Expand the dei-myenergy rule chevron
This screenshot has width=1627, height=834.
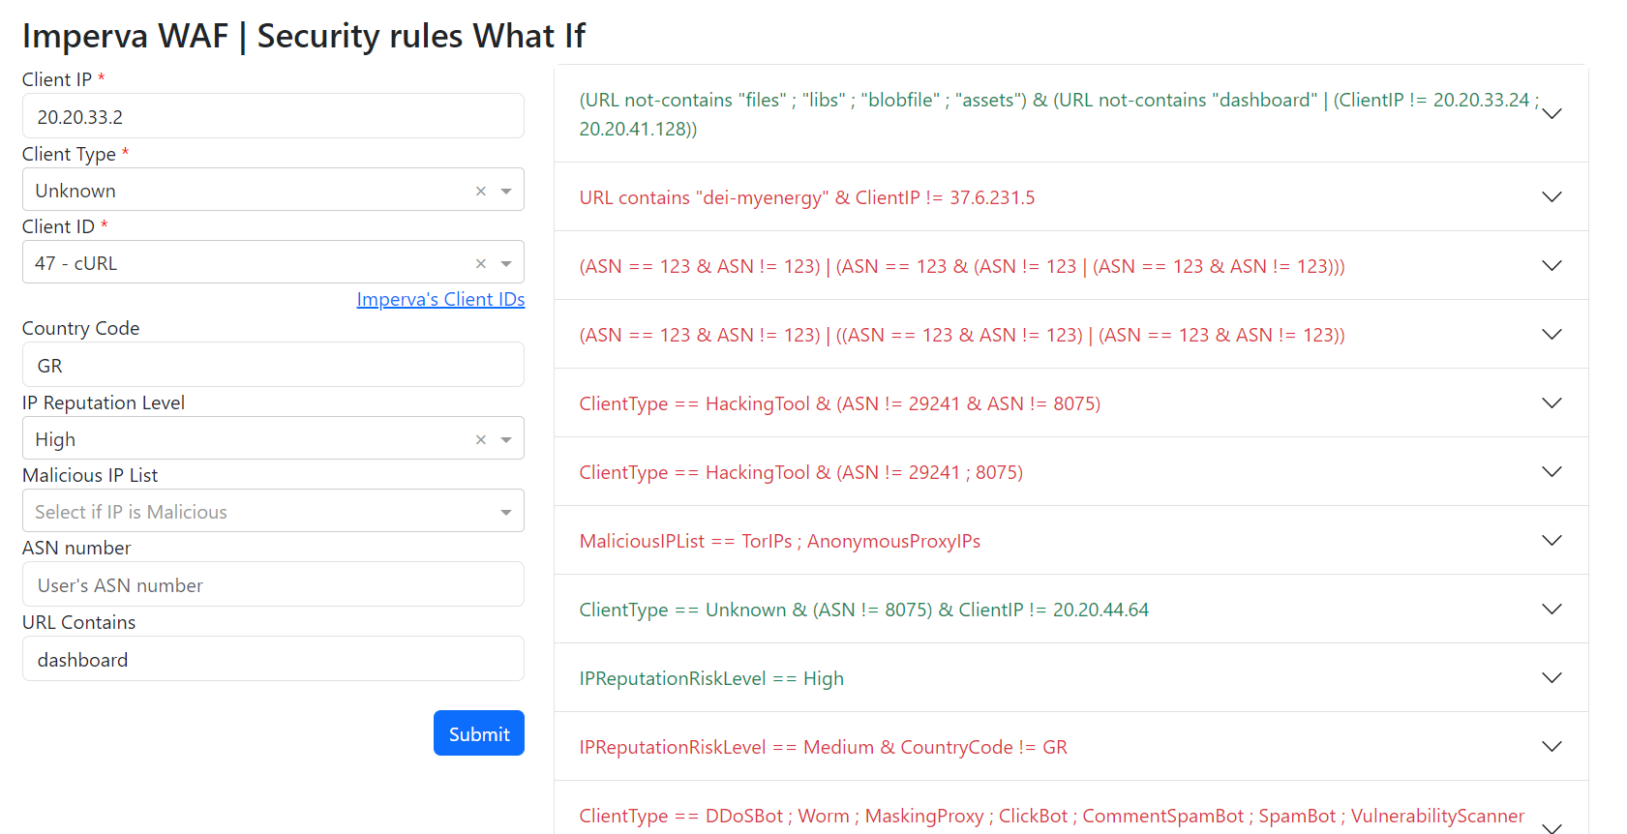(1552, 196)
